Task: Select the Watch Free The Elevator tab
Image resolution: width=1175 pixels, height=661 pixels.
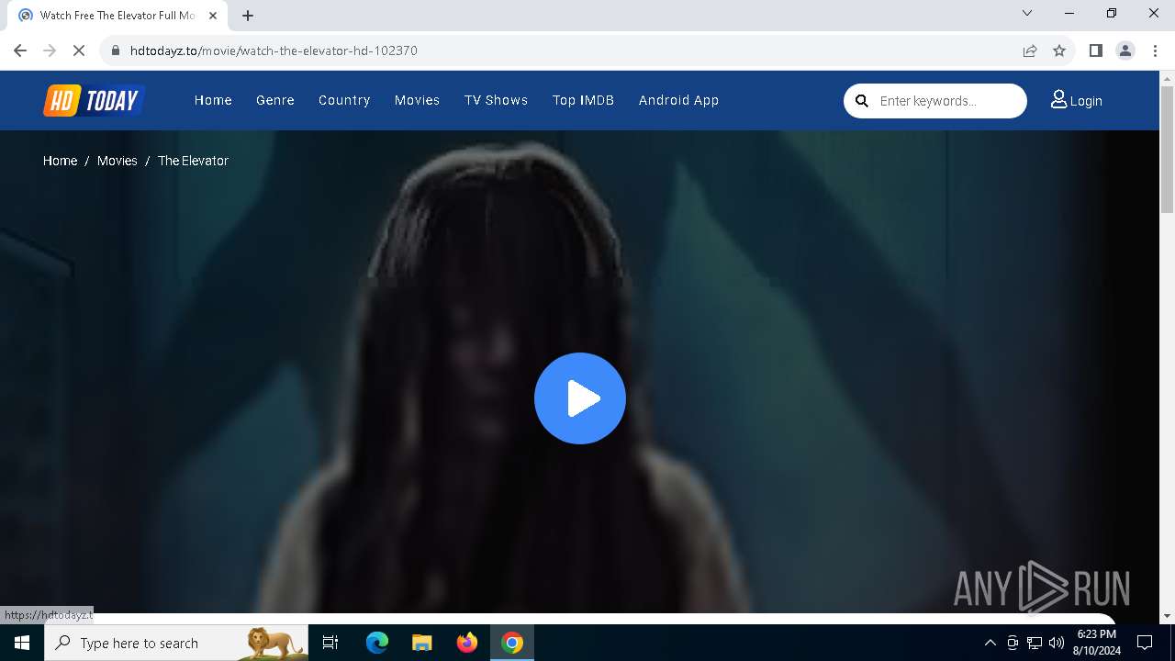Action: click(117, 16)
